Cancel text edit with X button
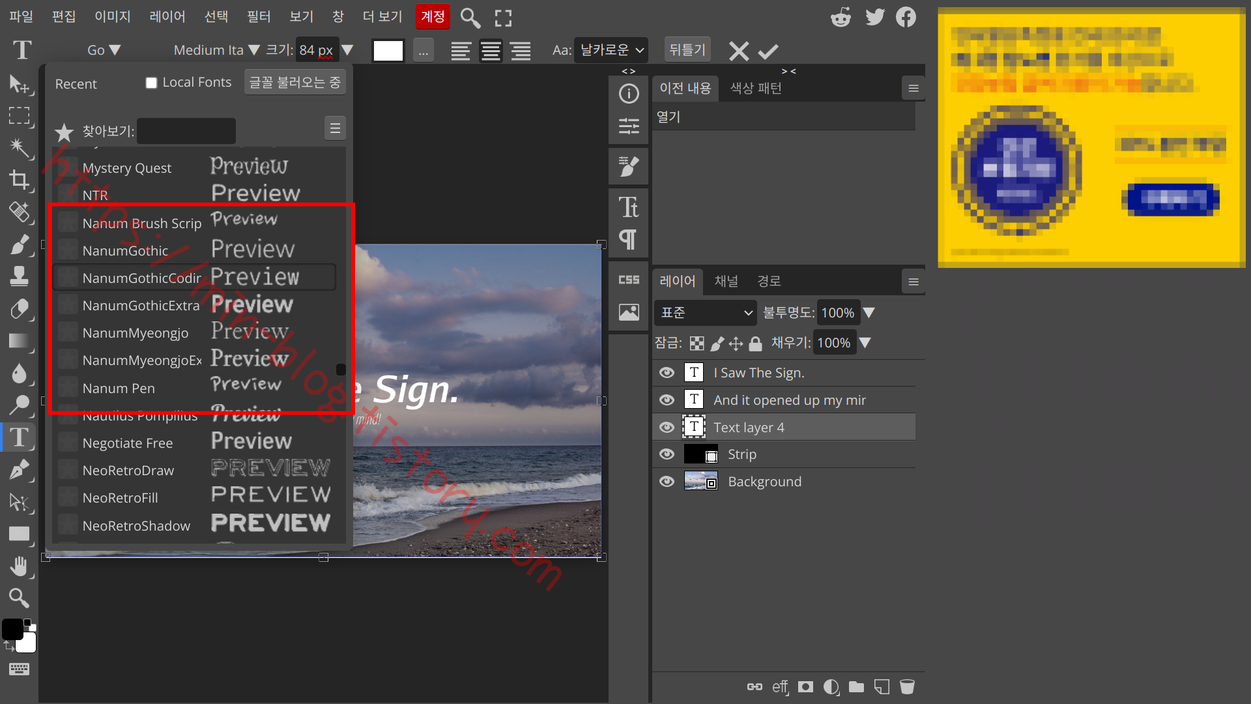The width and height of the screenshot is (1251, 704). [739, 51]
